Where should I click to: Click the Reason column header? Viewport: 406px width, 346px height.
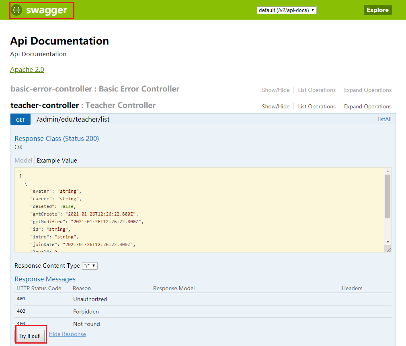click(82, 288)
